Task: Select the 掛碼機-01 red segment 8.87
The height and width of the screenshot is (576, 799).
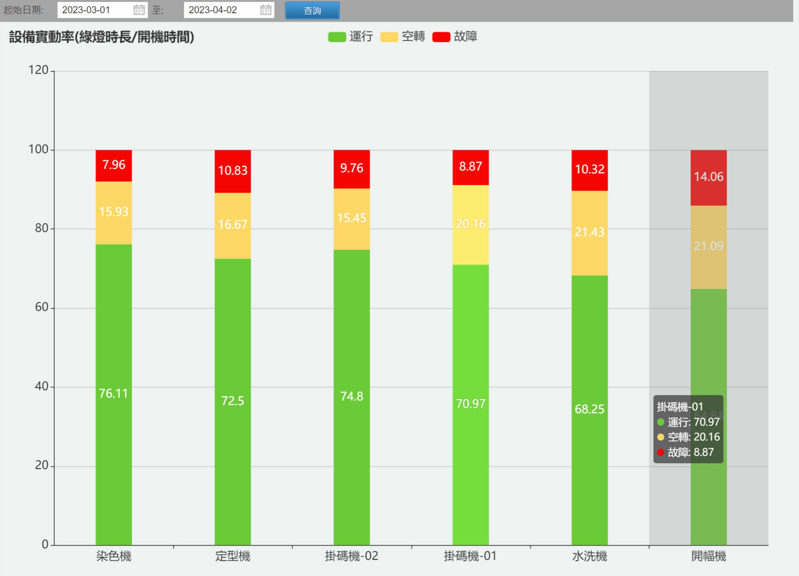Action: click(x=471, y=168)
